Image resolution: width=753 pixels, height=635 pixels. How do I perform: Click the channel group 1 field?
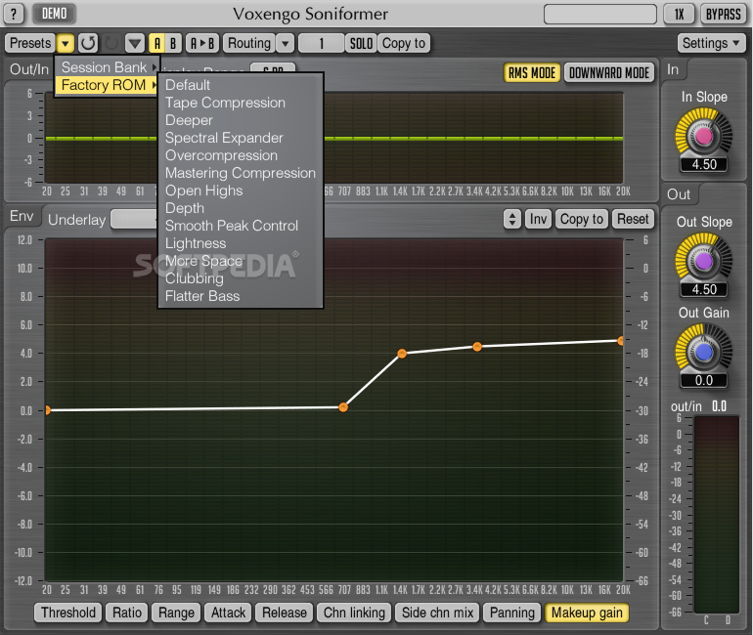coord(322,43)
